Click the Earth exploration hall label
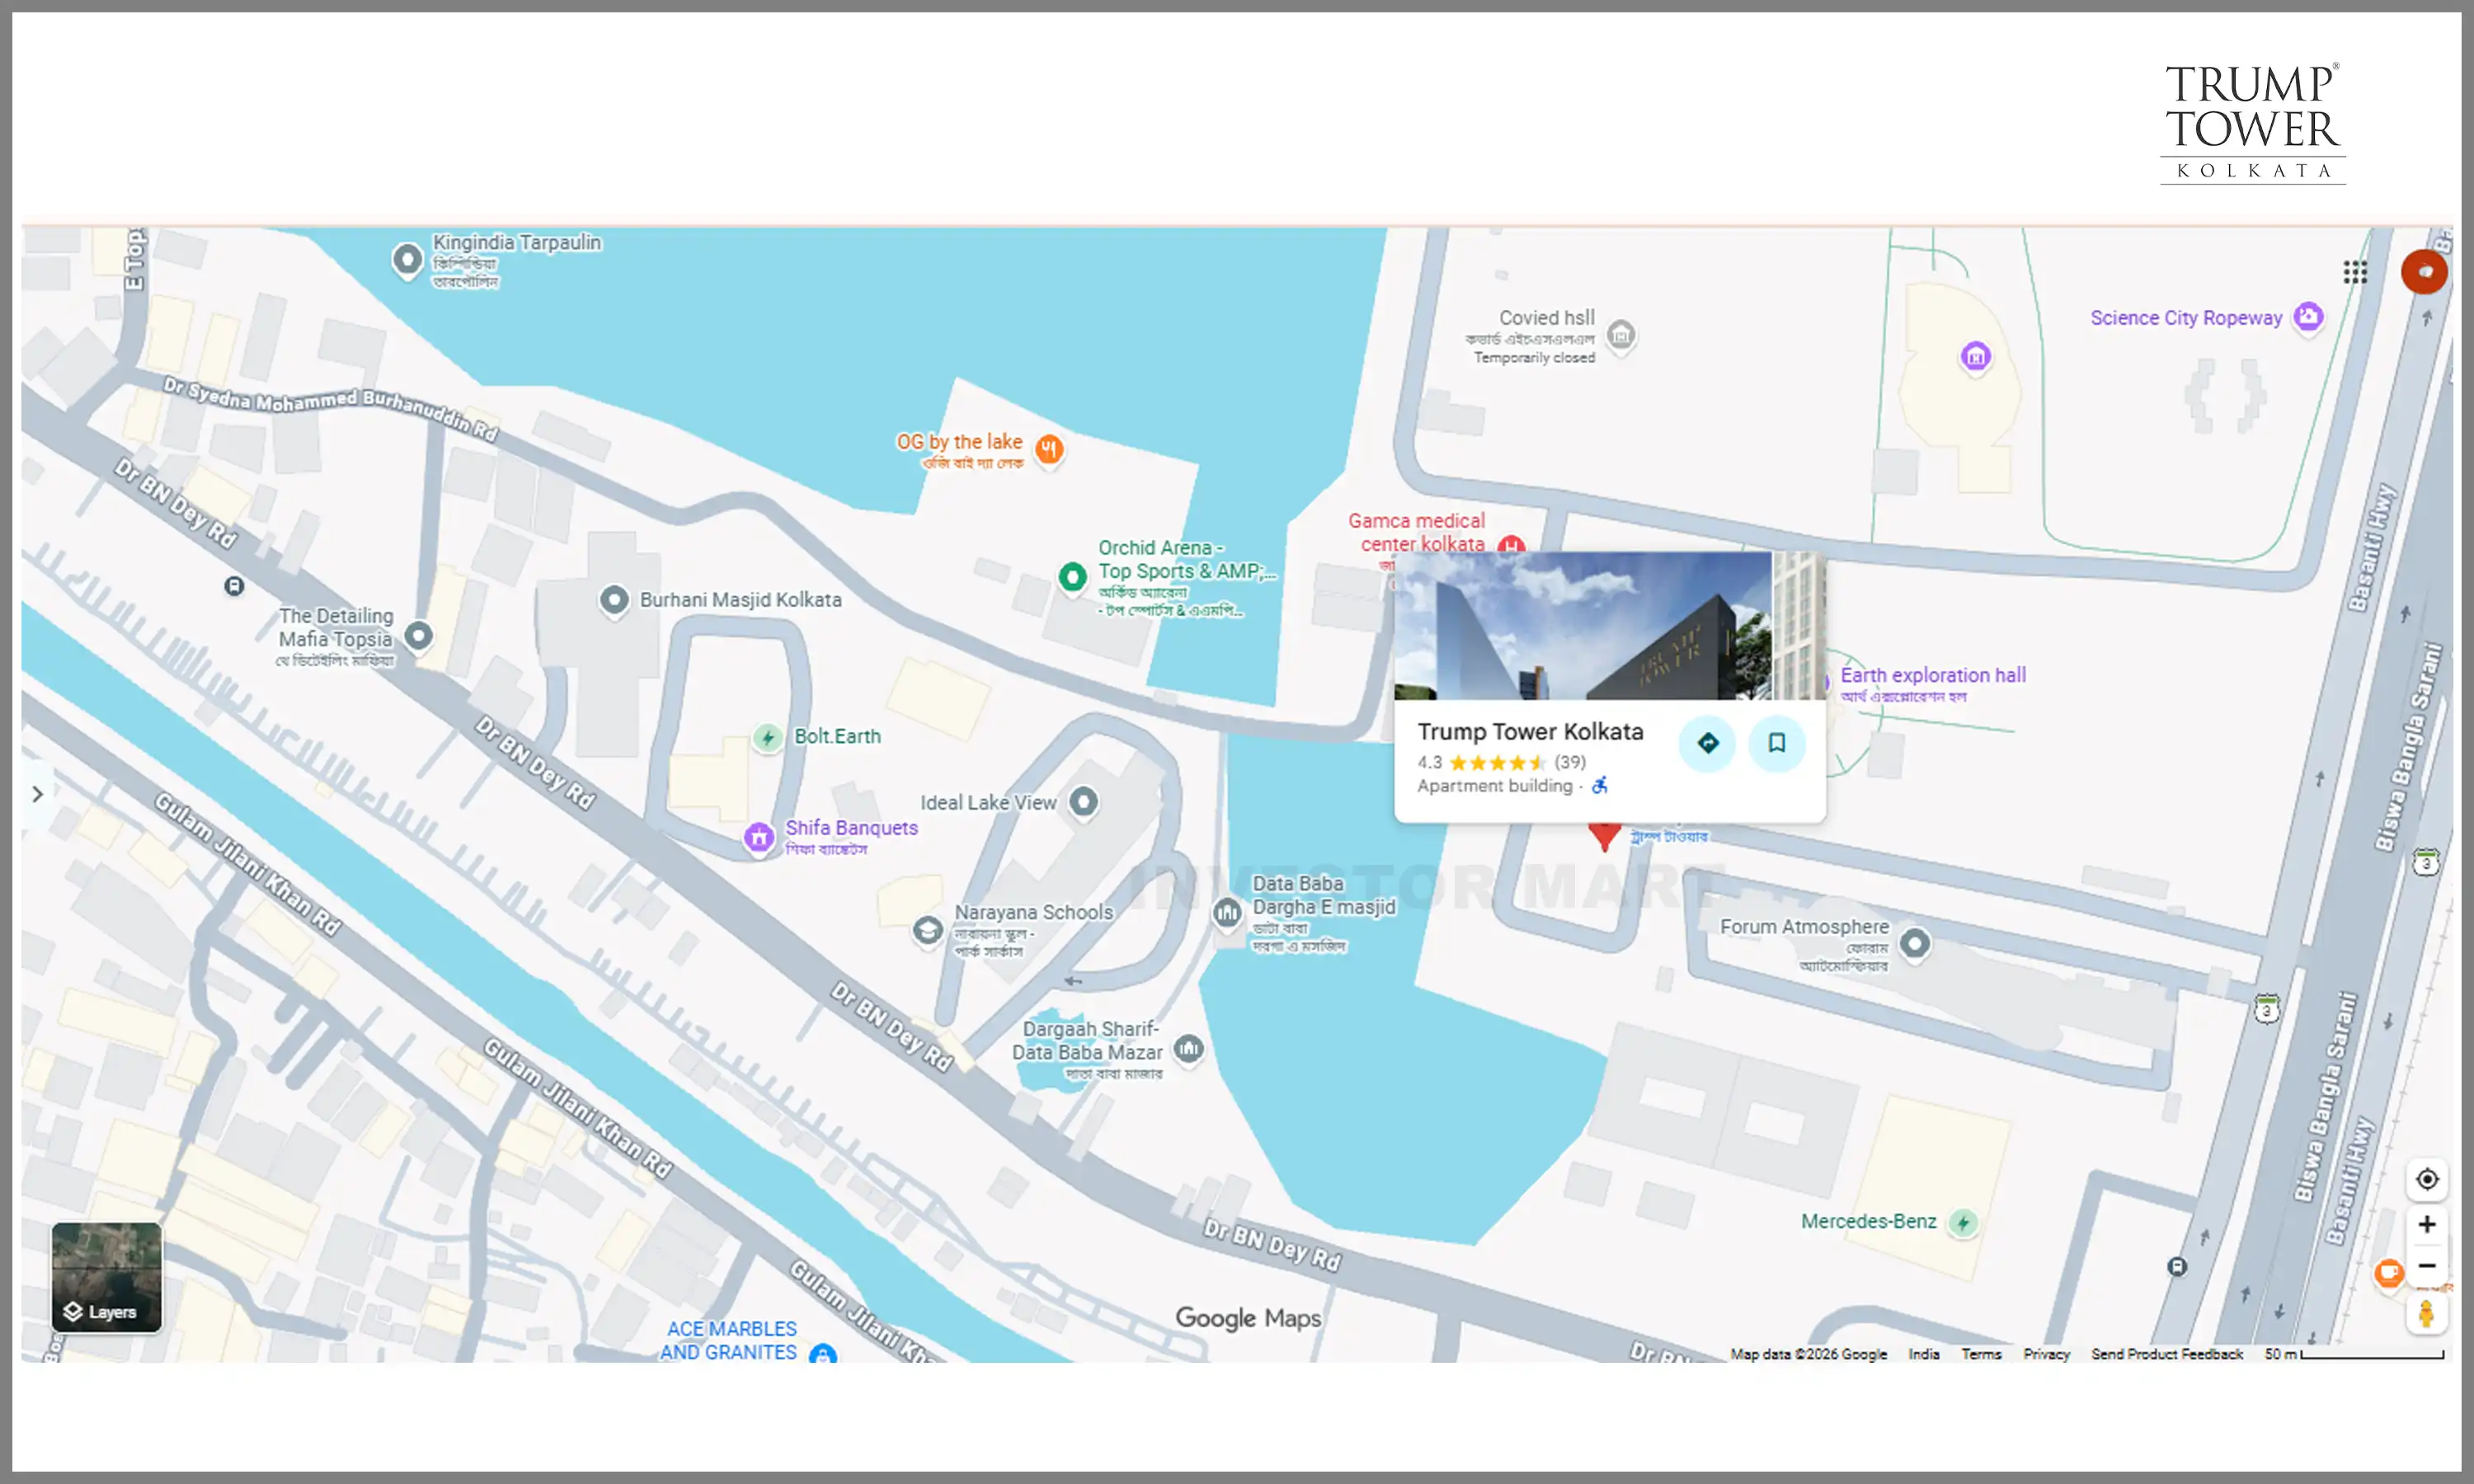The width and height of the screenshot is (2474, 1484). (x=1933, y=676)
